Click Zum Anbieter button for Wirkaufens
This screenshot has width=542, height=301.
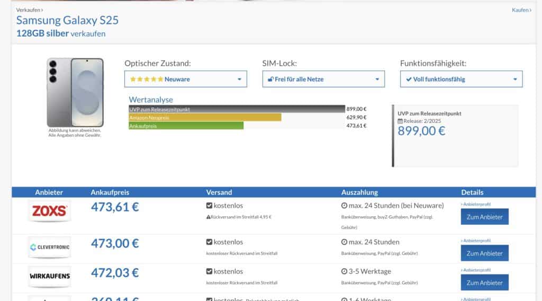(484, 282)
